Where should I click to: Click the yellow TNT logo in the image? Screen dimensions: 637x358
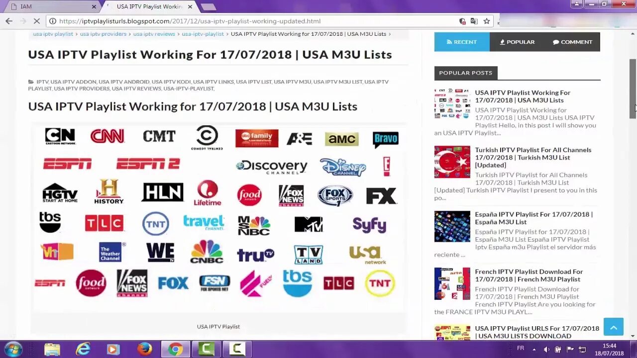pyautogui.click(x=380, y=283)
